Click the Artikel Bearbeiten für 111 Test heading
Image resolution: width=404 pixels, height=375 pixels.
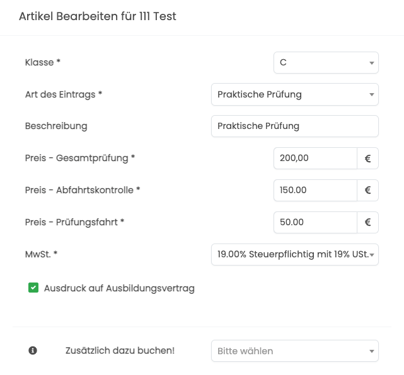pyautogui.click(x=98, y=16)
